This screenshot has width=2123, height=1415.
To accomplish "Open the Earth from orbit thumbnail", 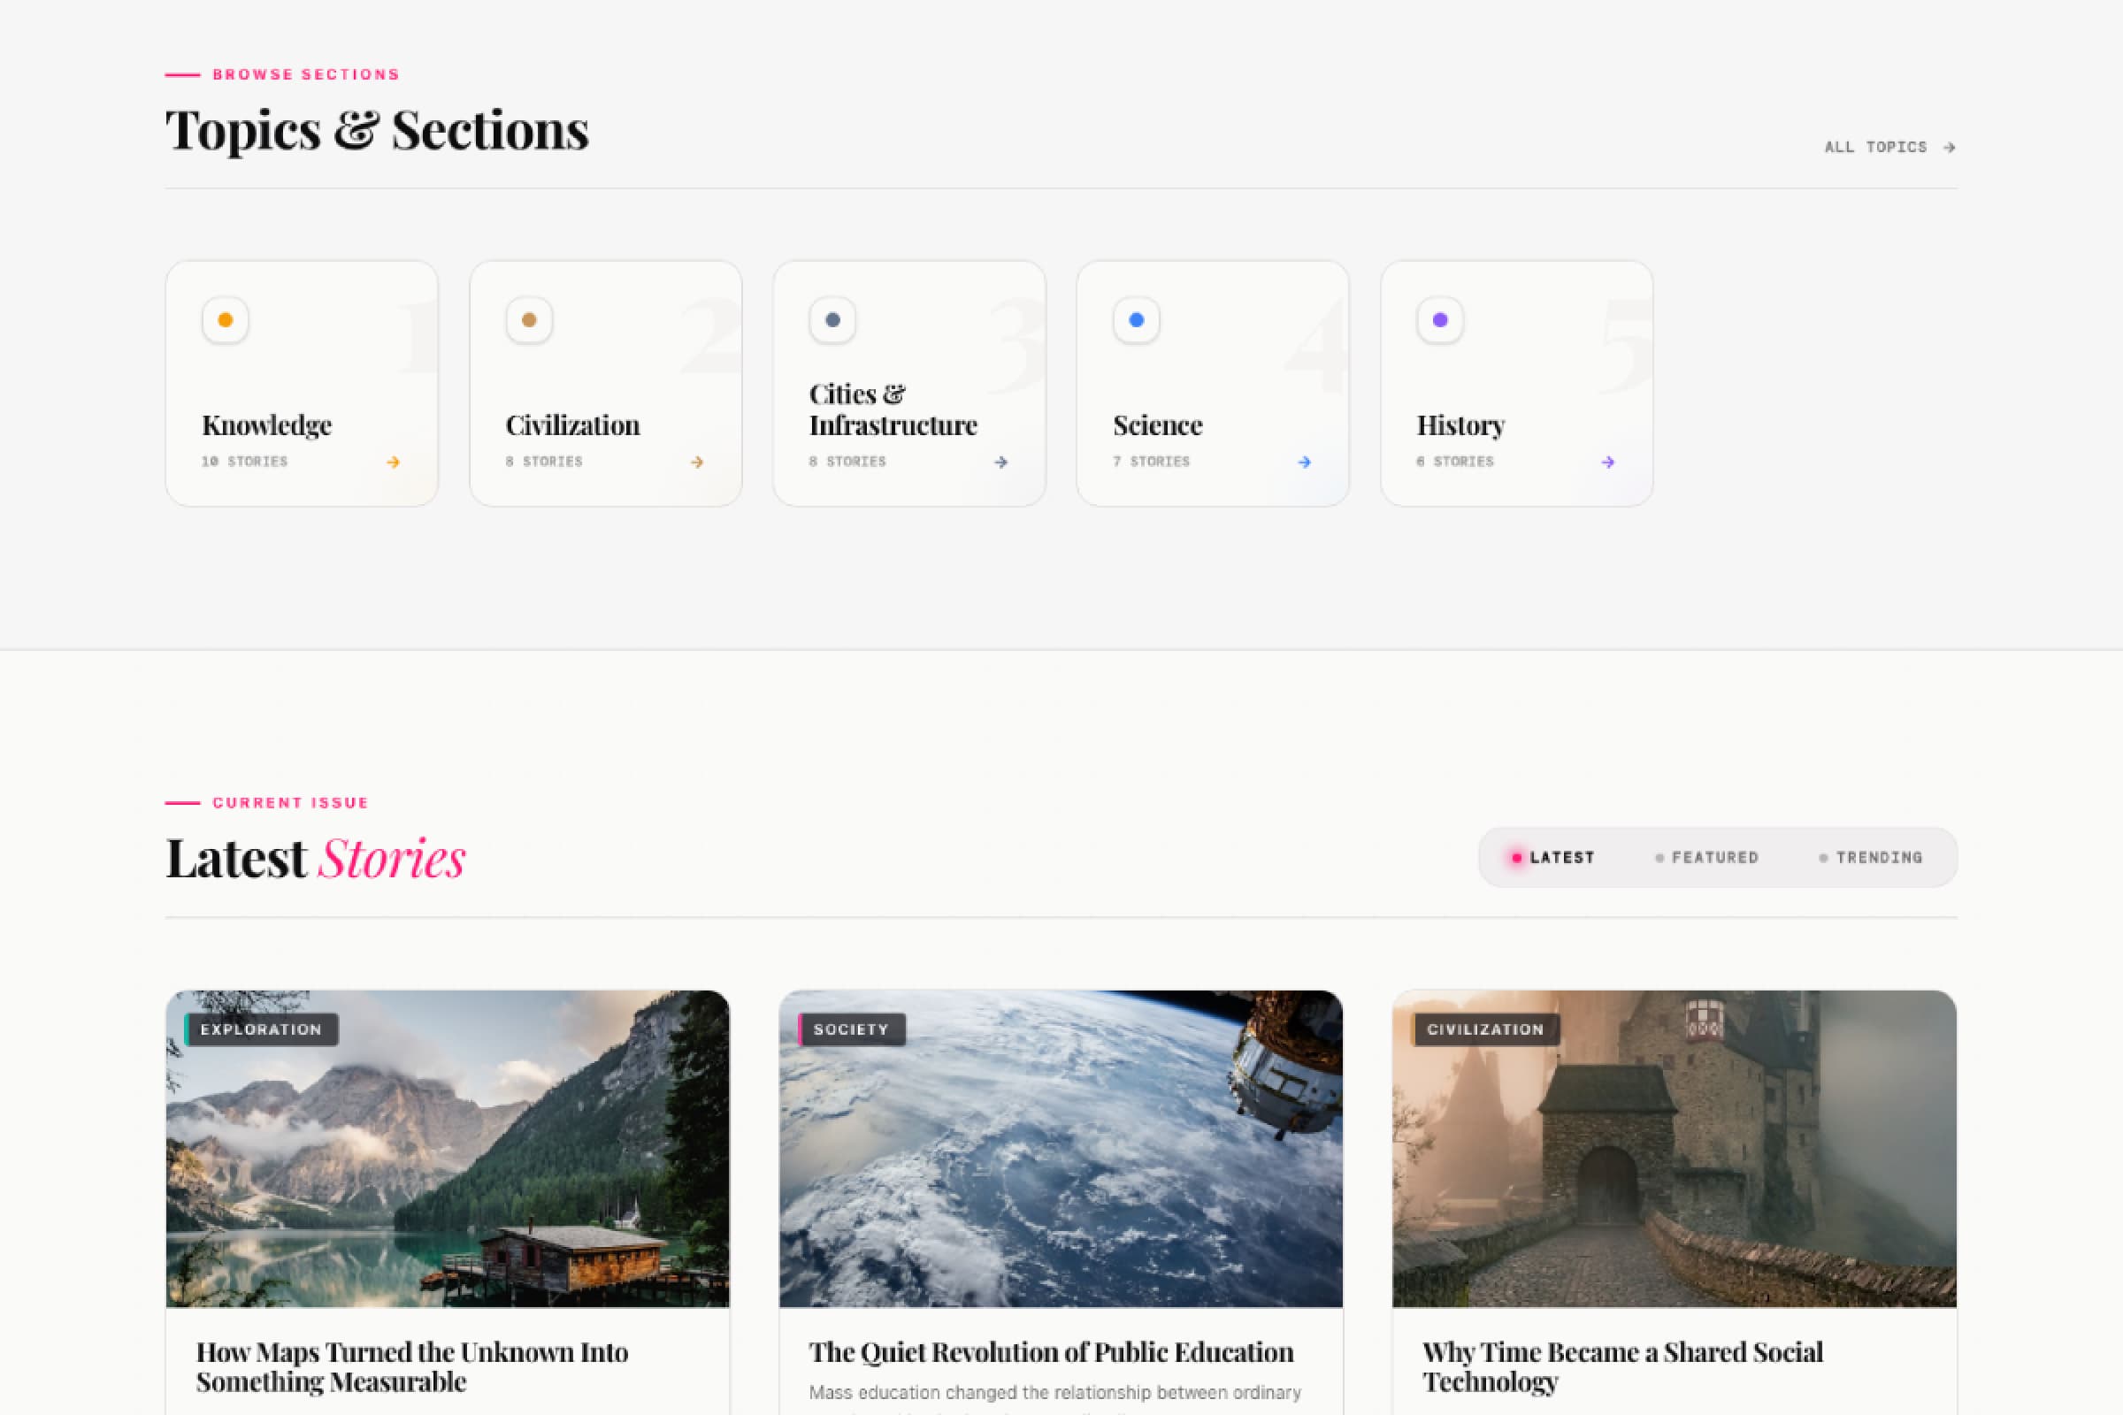I will tap(1061, 1149).
